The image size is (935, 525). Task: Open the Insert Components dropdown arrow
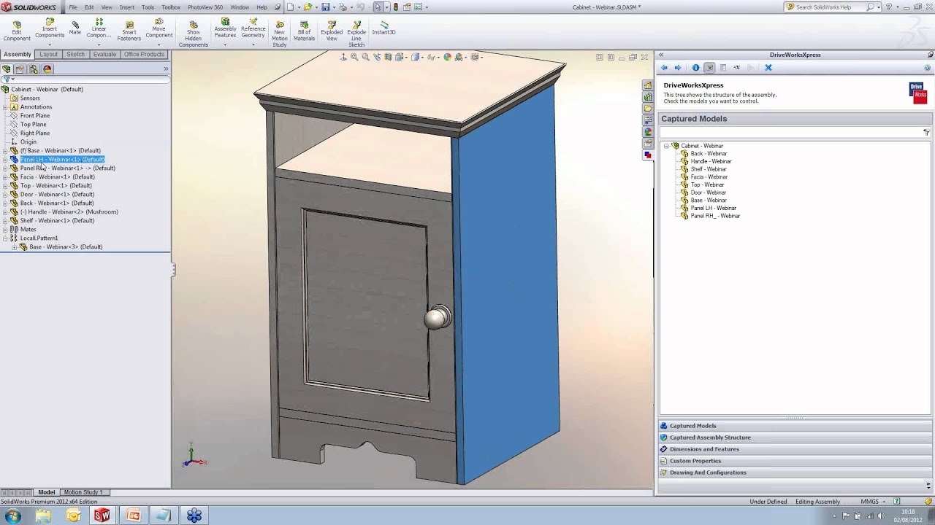tap(50, 44)
